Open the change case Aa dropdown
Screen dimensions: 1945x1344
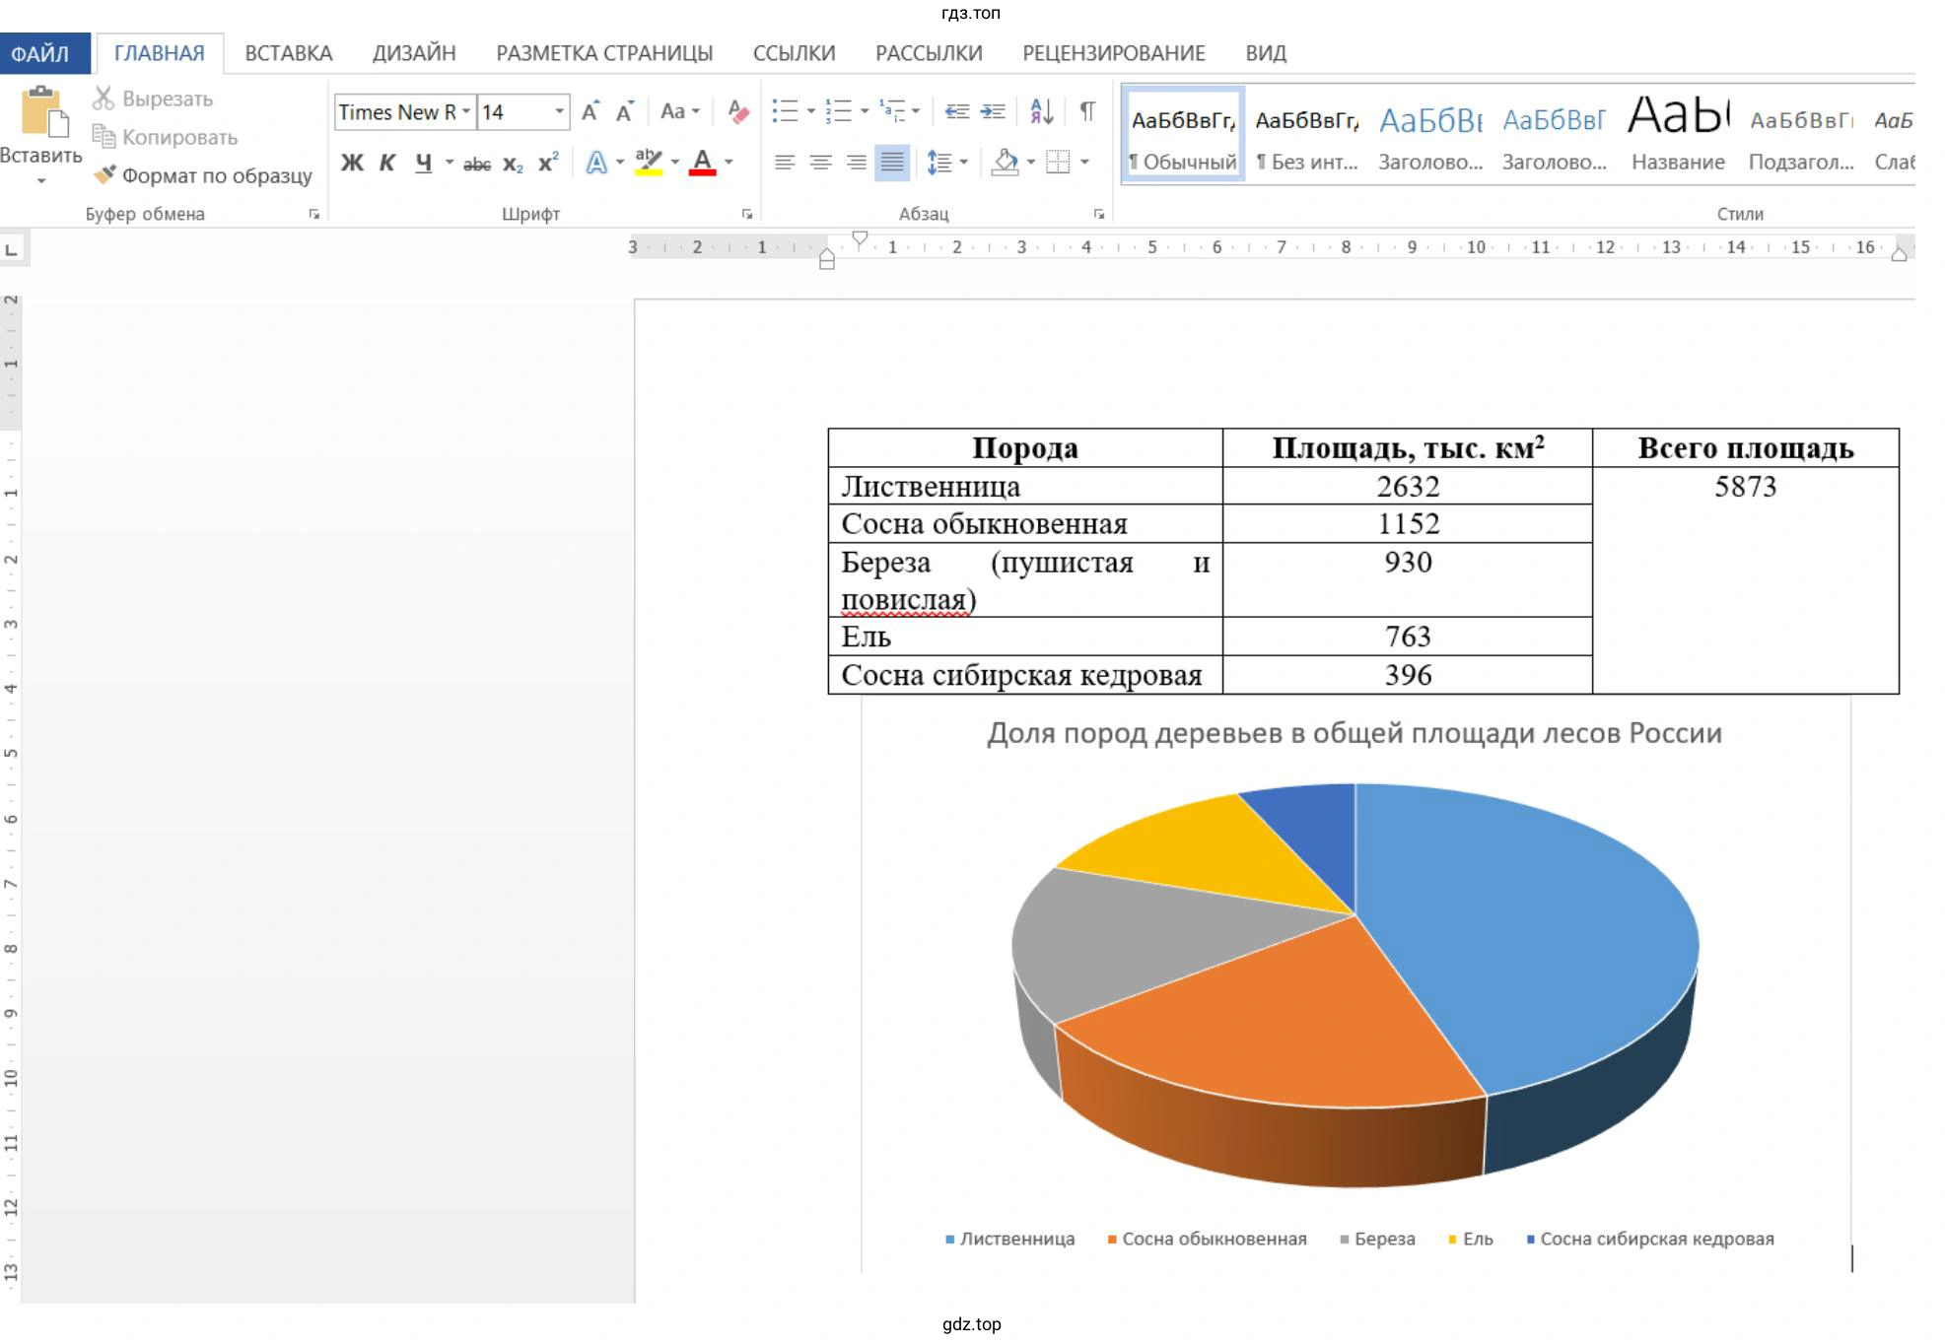(x=680, y=111)
